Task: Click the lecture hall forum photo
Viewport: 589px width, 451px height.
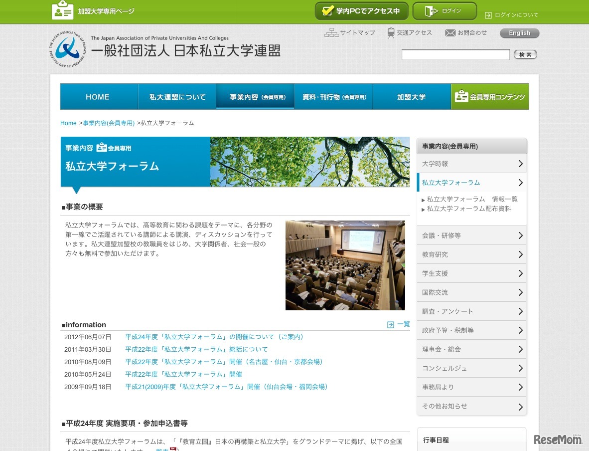Action: click(345, 265)
